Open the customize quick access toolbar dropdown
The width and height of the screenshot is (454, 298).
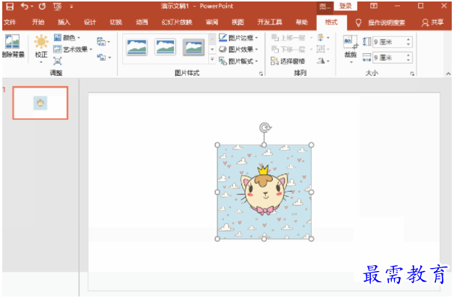pos(71,7)
